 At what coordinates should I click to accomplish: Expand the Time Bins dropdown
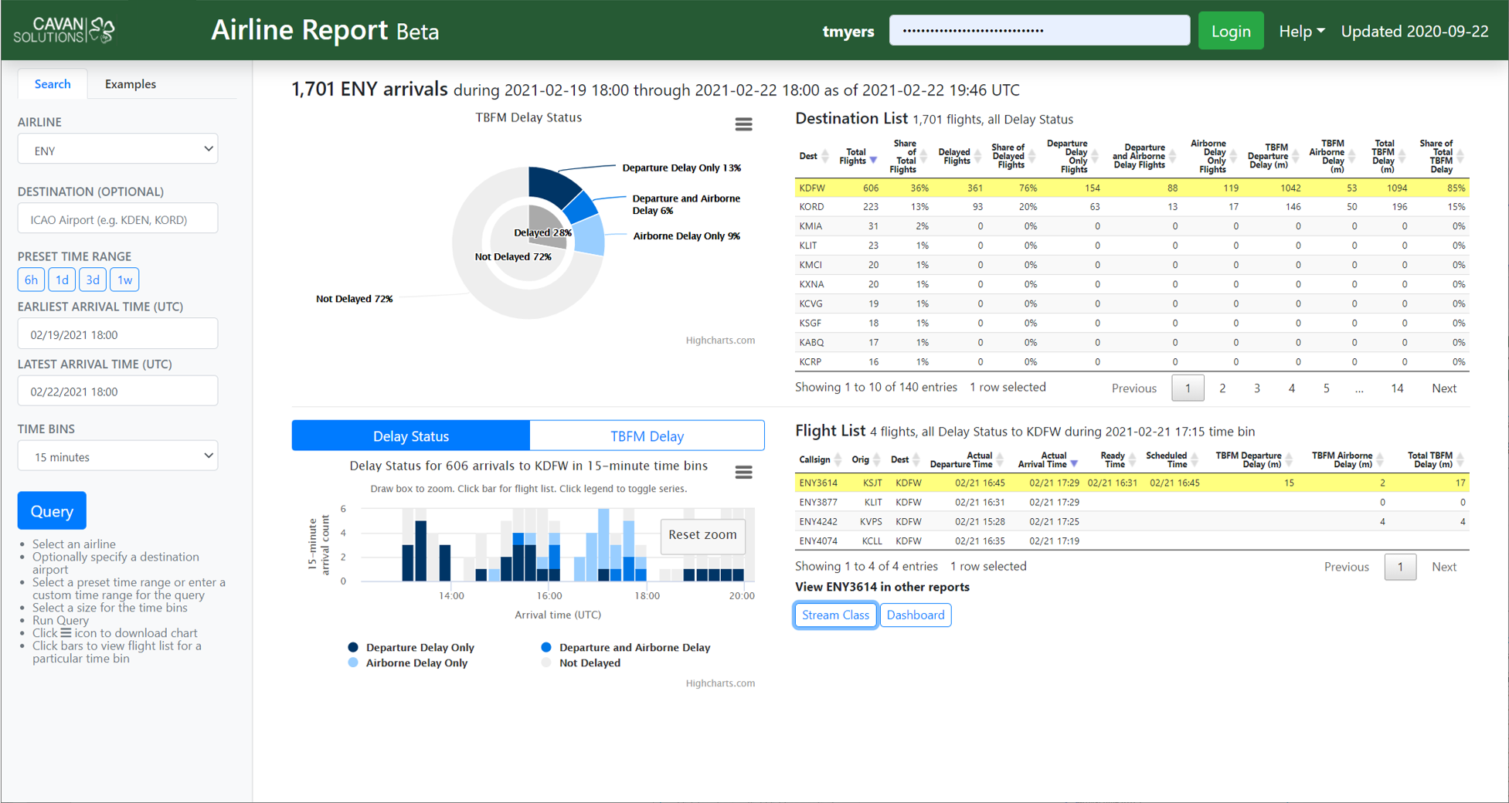(x=117, y=456)
